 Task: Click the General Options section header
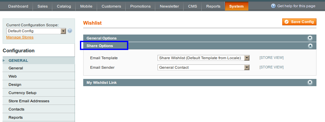point(200,38)
